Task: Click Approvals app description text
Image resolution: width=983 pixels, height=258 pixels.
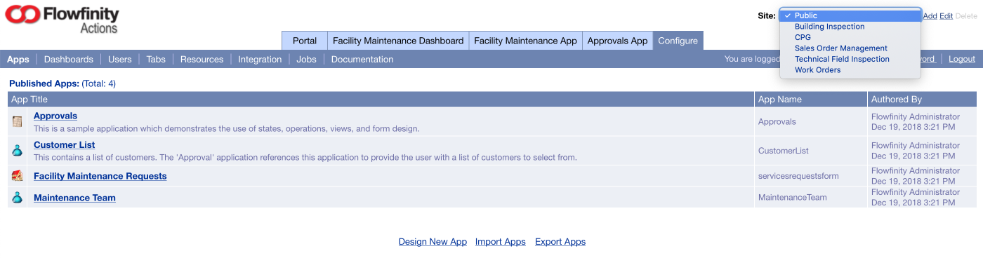Action: click(x=227, y=128)
